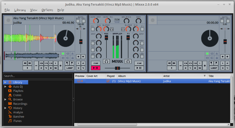This screenshot has height=128, width=235.
Task: Open the View menu
Action: [x=33, y=10]
